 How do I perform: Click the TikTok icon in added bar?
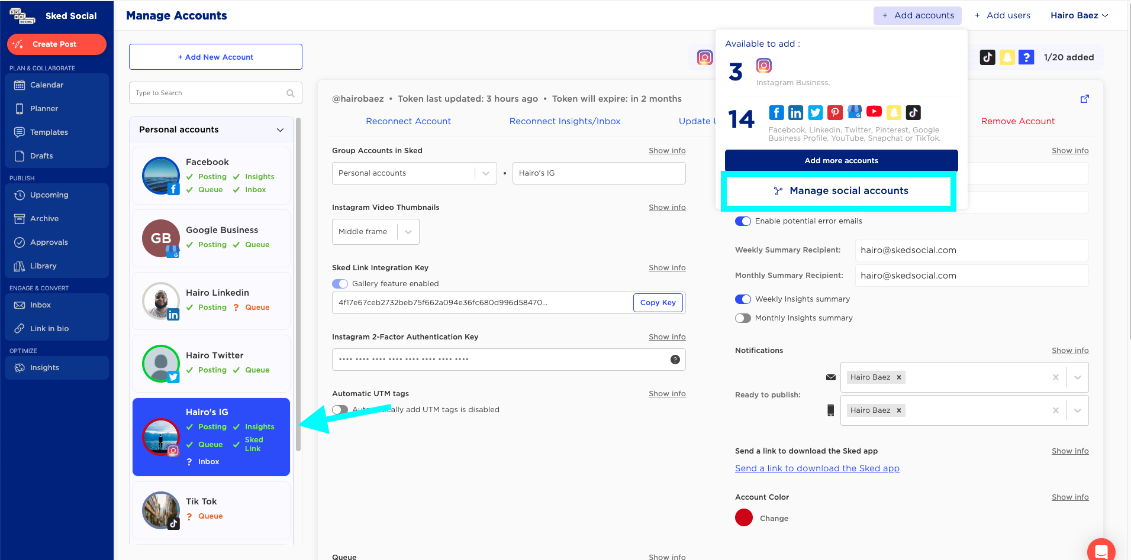[x=987, y=57]
